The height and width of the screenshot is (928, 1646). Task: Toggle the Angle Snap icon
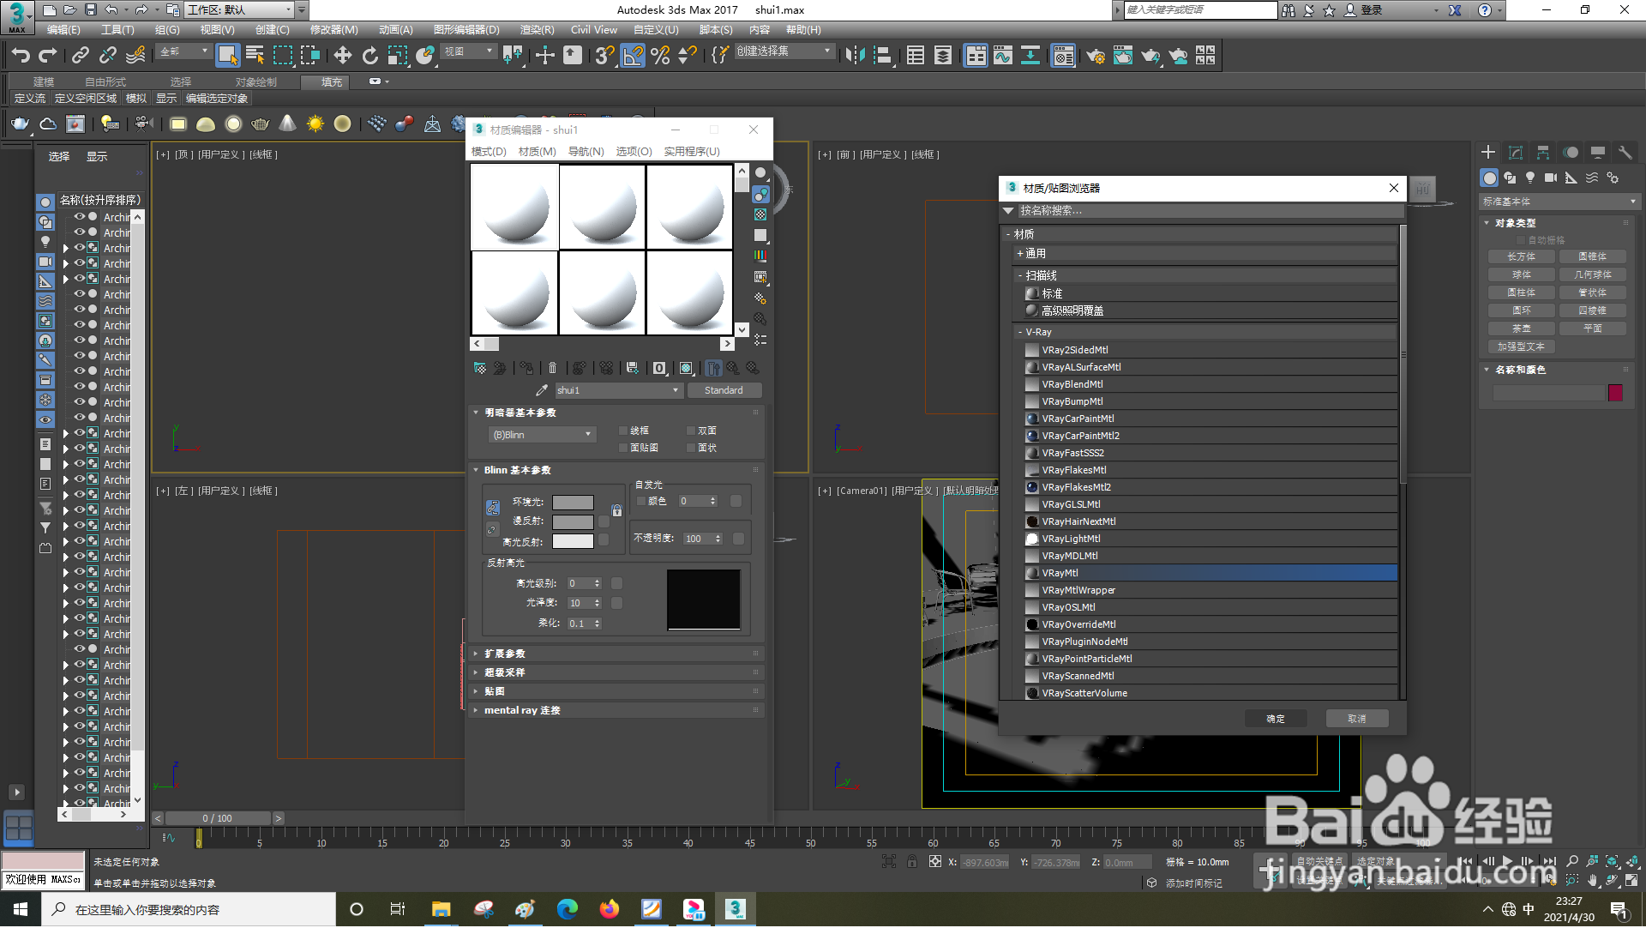pyautogui.click(x=633, y=56)
